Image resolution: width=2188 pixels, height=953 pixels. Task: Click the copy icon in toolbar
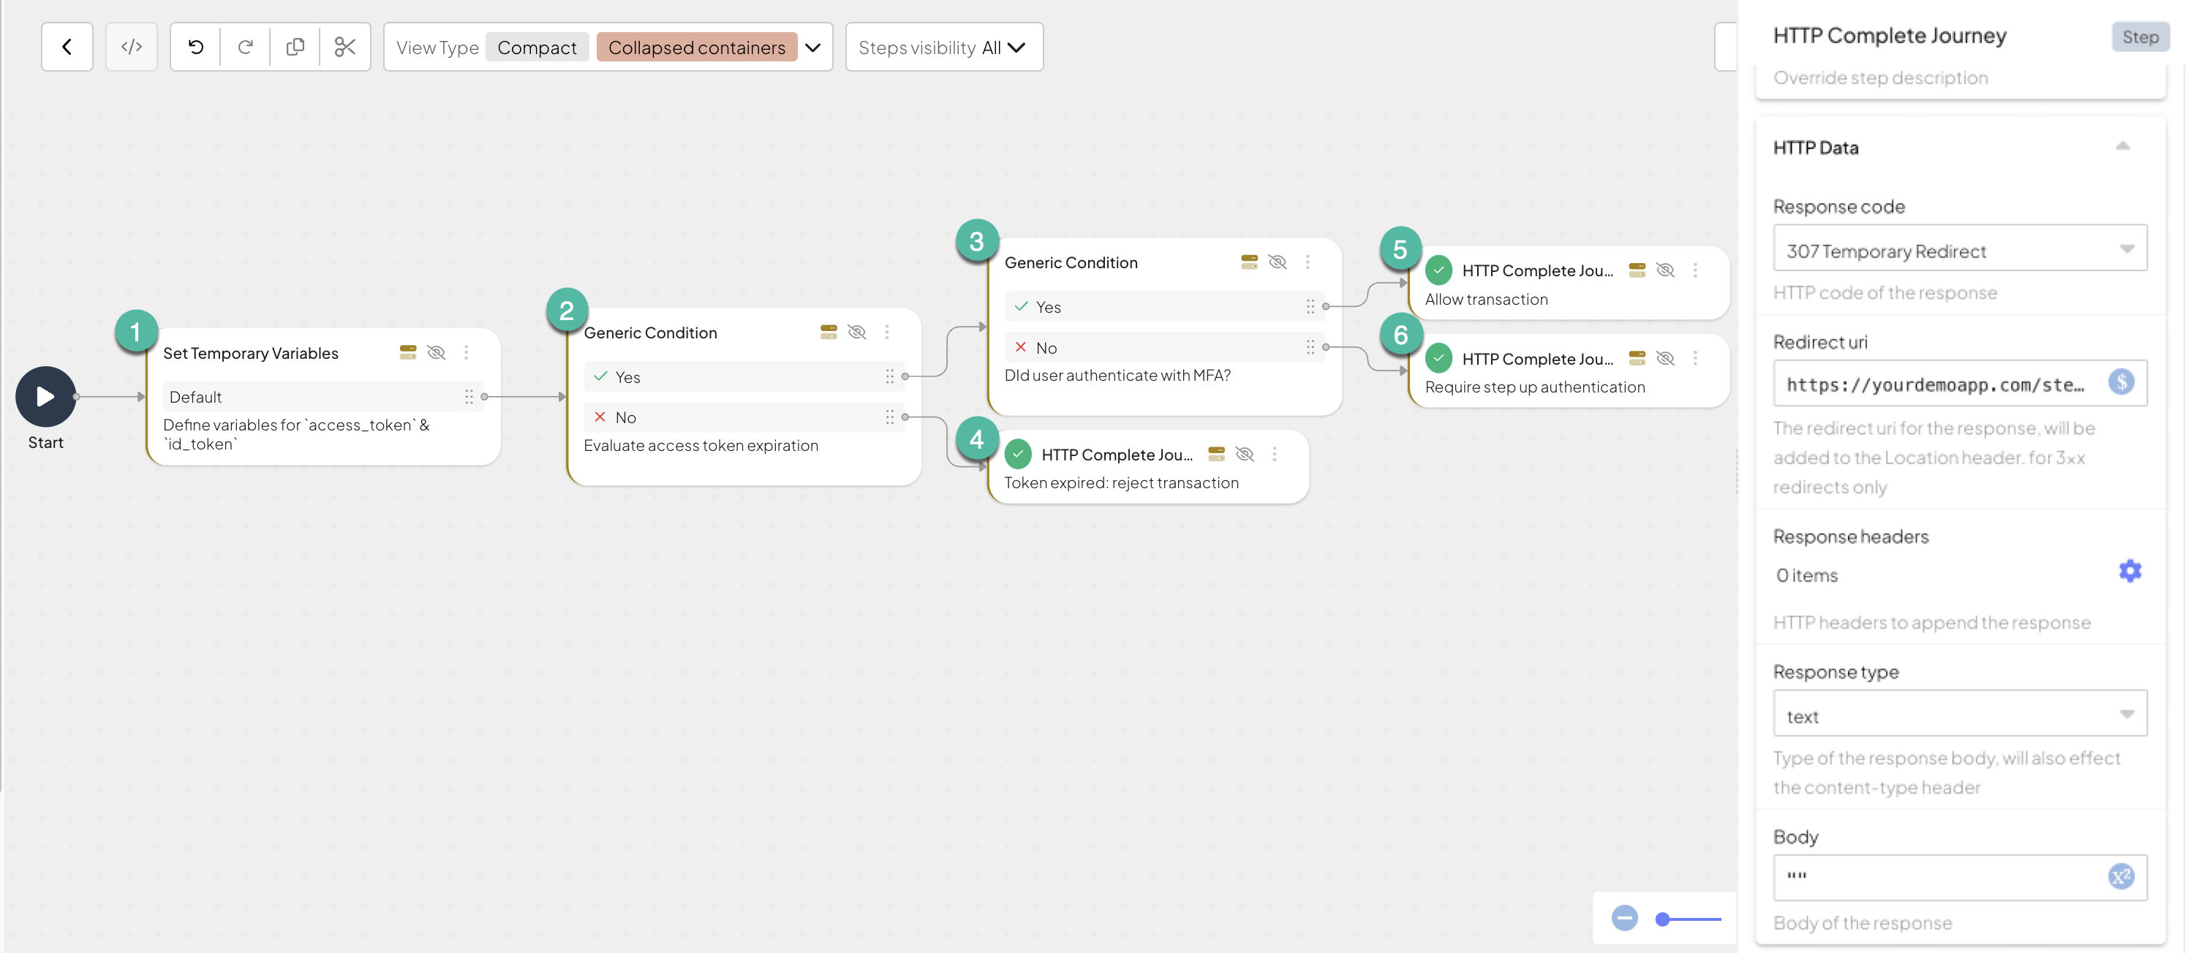point(295,47)
